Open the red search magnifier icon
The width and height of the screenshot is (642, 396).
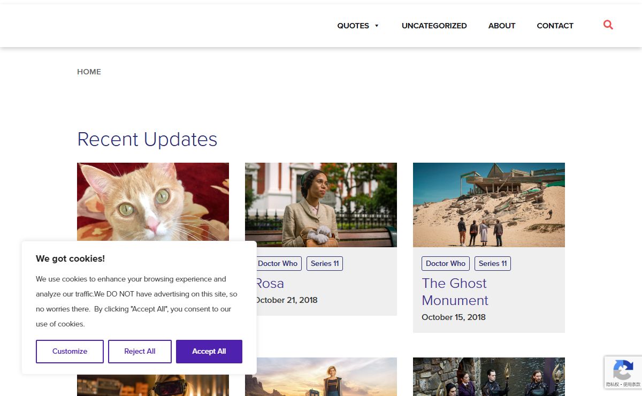point(608,25)
